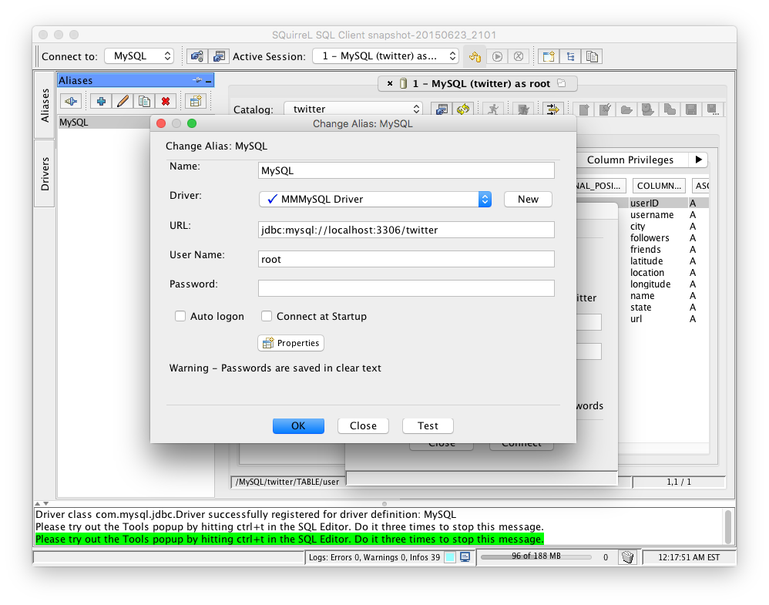The width and height of the screenshot is (769, 605).
Task: Click the New driver button
Action: (528, 199)
